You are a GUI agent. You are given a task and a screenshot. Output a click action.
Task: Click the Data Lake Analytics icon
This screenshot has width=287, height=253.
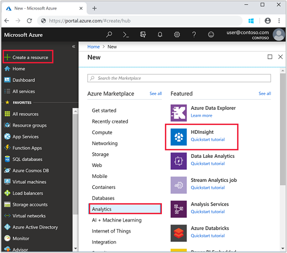179,161
